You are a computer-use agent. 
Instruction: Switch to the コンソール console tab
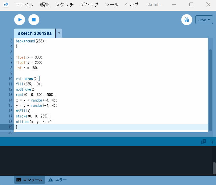click(30, 180)
